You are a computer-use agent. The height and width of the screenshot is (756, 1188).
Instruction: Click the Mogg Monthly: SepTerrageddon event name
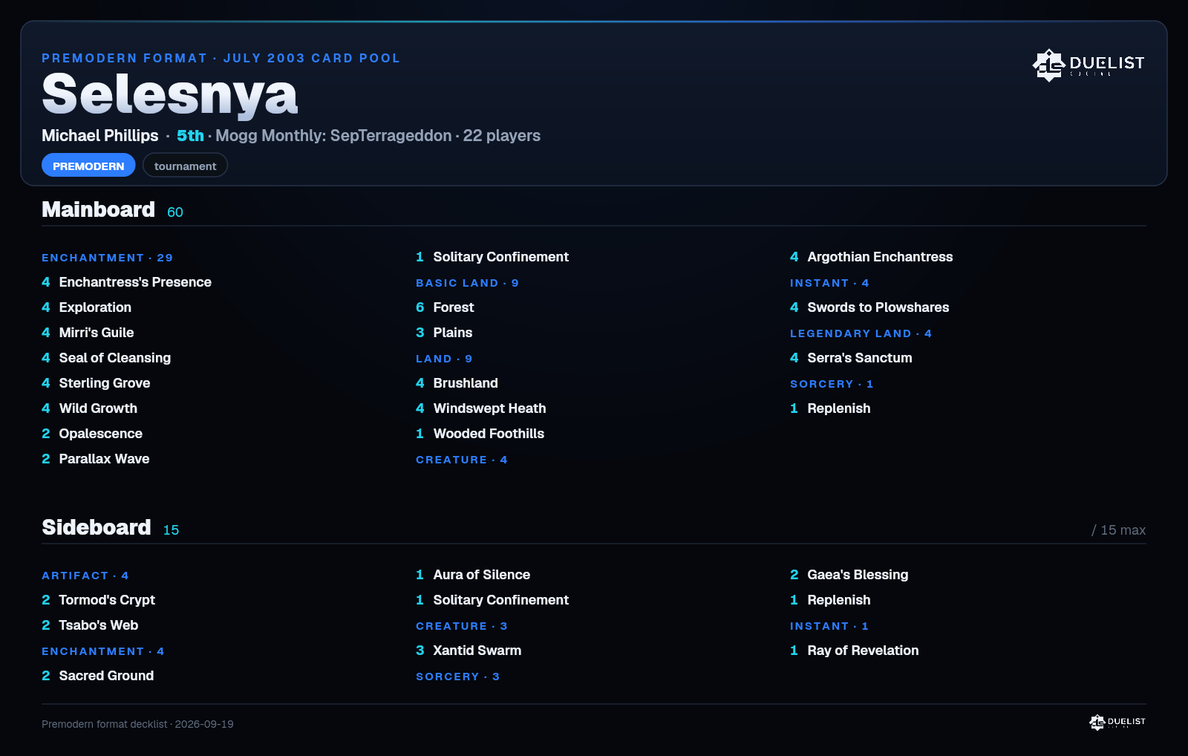coord(333,136)
